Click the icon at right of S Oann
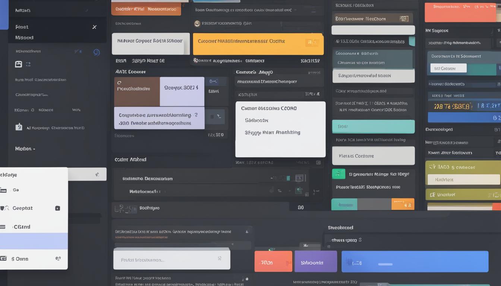 click(x=58, y=259)
